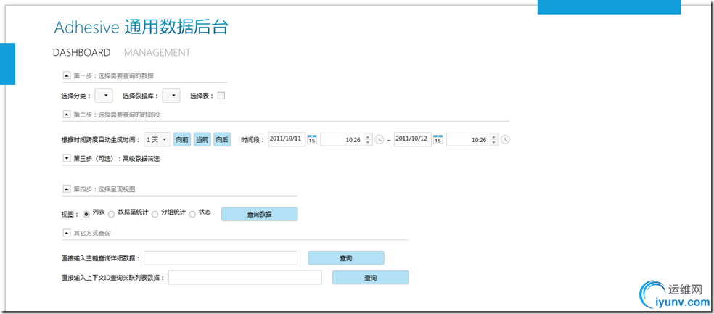Decrease the start time spinner value
This screenshot has height=314, width=714.
(368, 142)
